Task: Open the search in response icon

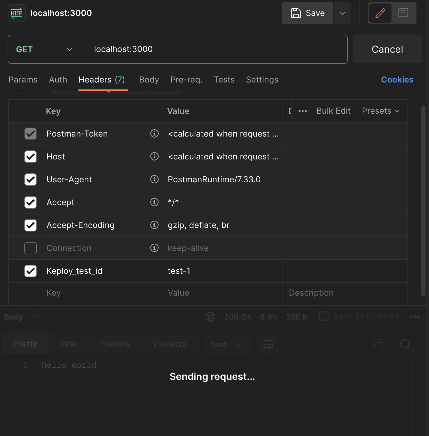Action: pos(405,344)
